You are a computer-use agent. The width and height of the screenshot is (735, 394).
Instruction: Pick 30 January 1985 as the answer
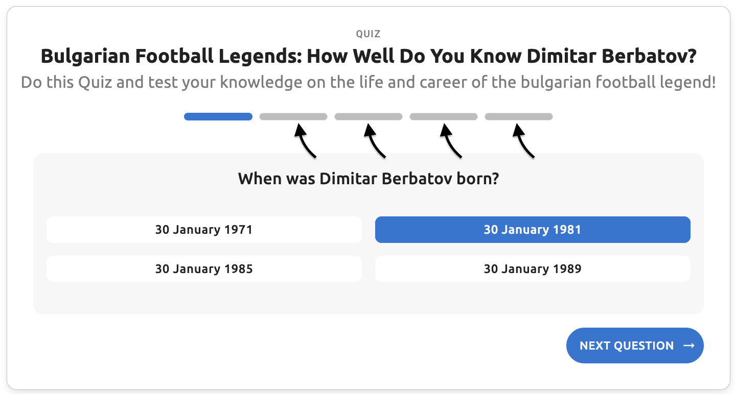(204, 268)
